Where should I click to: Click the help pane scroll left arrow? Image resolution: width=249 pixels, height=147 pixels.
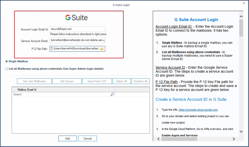coord(159,139)
